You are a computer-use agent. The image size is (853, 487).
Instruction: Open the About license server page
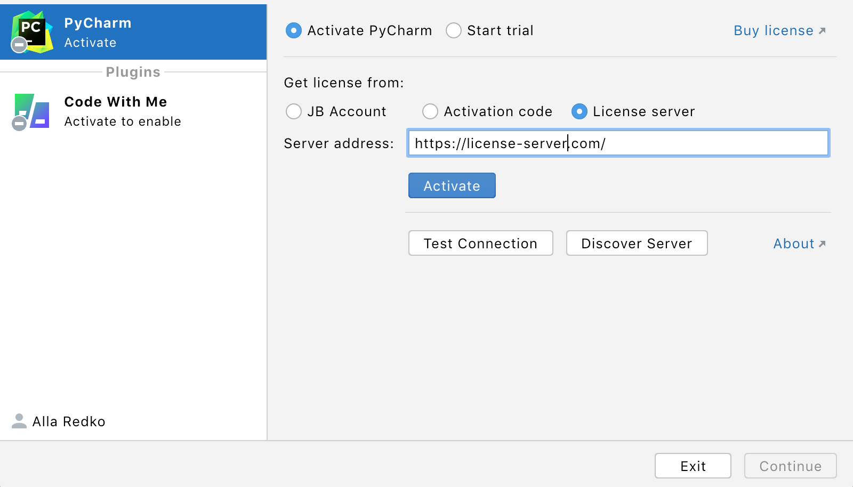[794, 243]
